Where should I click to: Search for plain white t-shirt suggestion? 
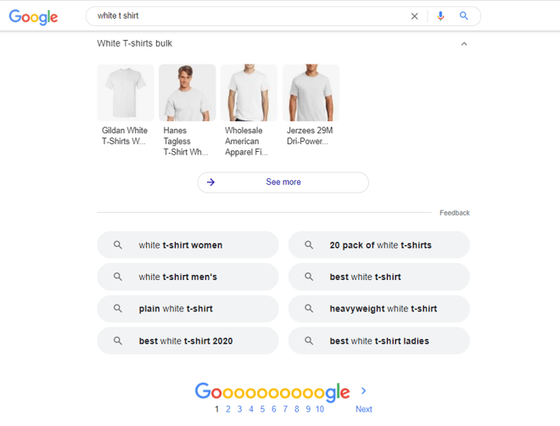point(188,309)
